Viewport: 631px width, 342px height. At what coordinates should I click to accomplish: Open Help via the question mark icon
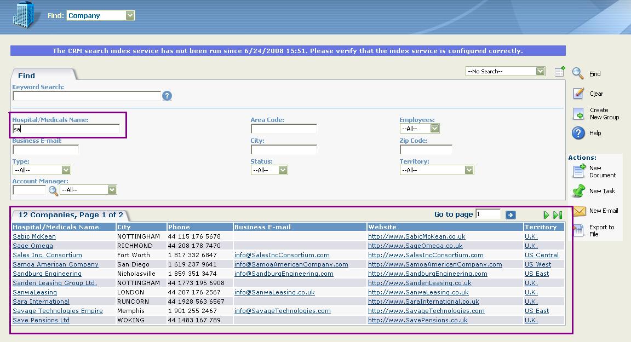tap(578, 133)
